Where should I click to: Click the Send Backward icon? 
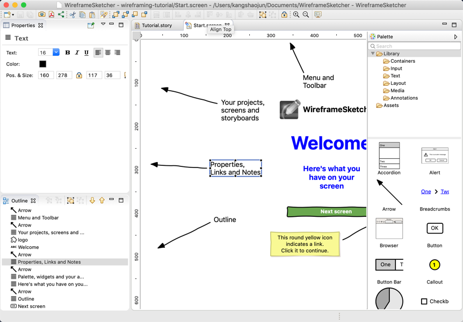click(135, 14)
